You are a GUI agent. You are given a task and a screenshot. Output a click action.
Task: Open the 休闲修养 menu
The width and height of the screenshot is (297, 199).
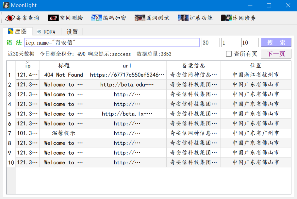coord(239,18)
